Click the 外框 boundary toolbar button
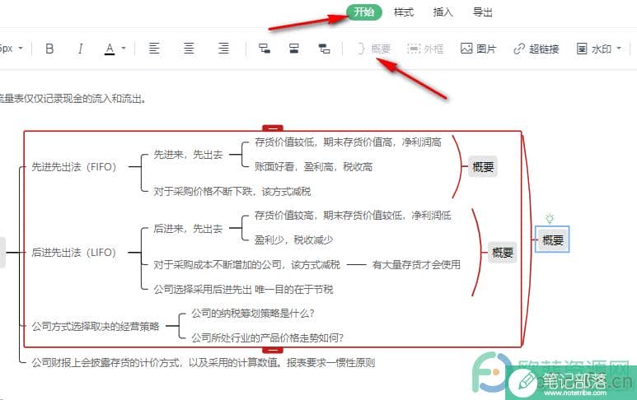Screen dimensions: 637x400 (425, 49)
